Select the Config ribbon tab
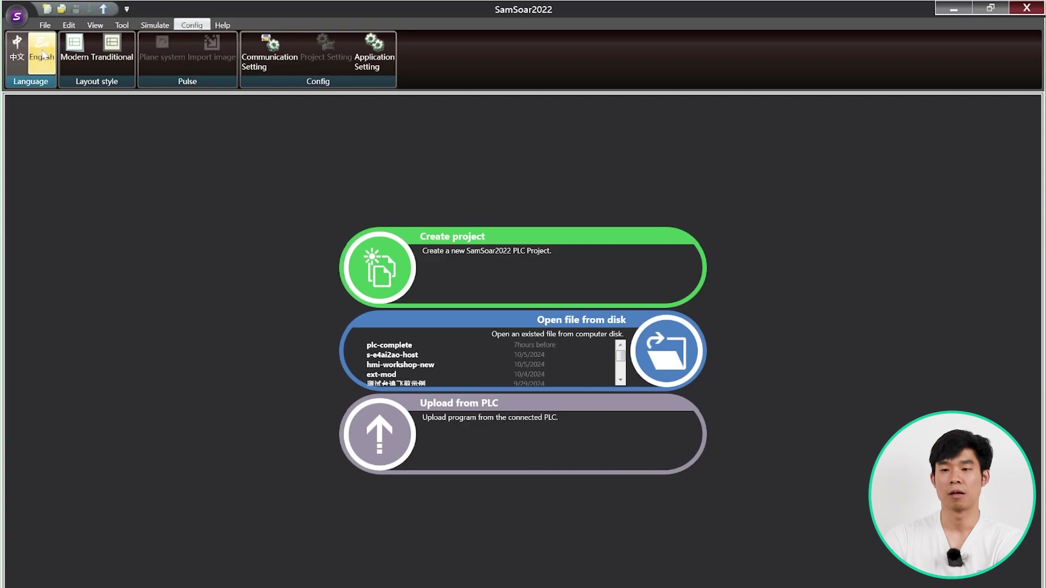 tap(192, 25)
